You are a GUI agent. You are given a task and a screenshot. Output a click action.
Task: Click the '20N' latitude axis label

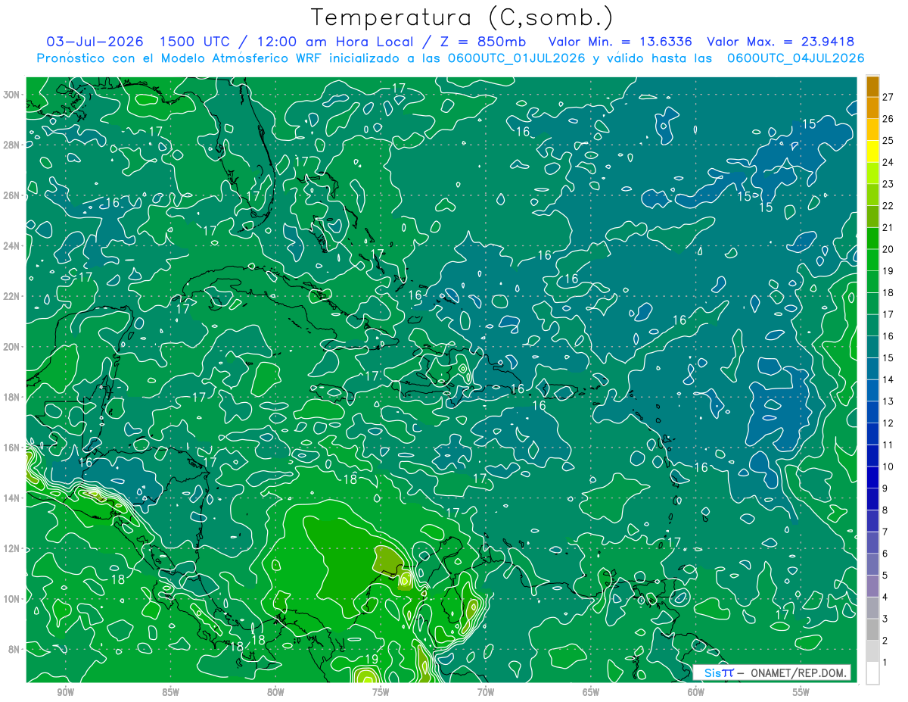tap(12, 347)
